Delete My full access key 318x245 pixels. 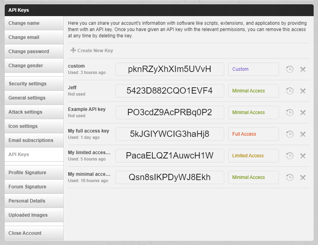click(303, 134)
